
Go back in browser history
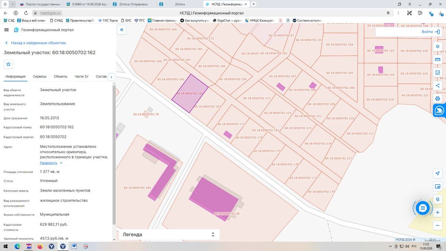pos(6,13)
